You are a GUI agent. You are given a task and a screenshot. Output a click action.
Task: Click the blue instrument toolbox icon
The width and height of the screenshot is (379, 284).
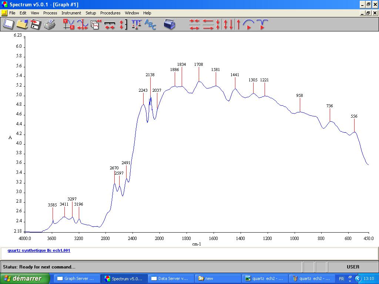click(x=170, y=24)
